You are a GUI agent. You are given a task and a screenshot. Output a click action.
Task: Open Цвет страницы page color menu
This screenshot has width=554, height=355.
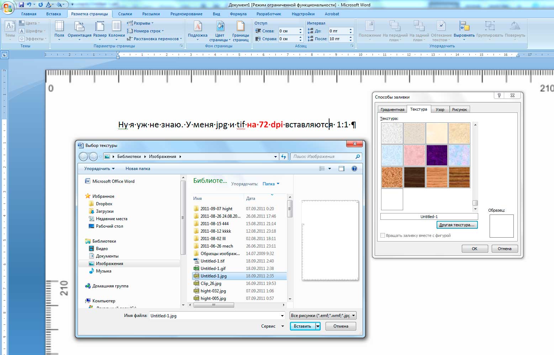220,31
